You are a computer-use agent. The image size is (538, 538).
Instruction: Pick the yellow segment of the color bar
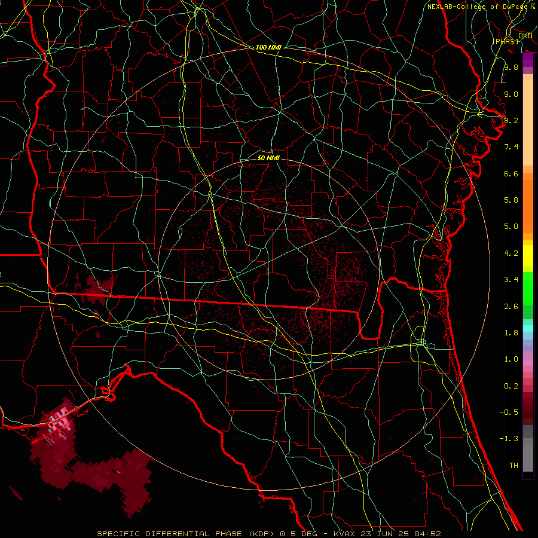[x=528, y=256]
